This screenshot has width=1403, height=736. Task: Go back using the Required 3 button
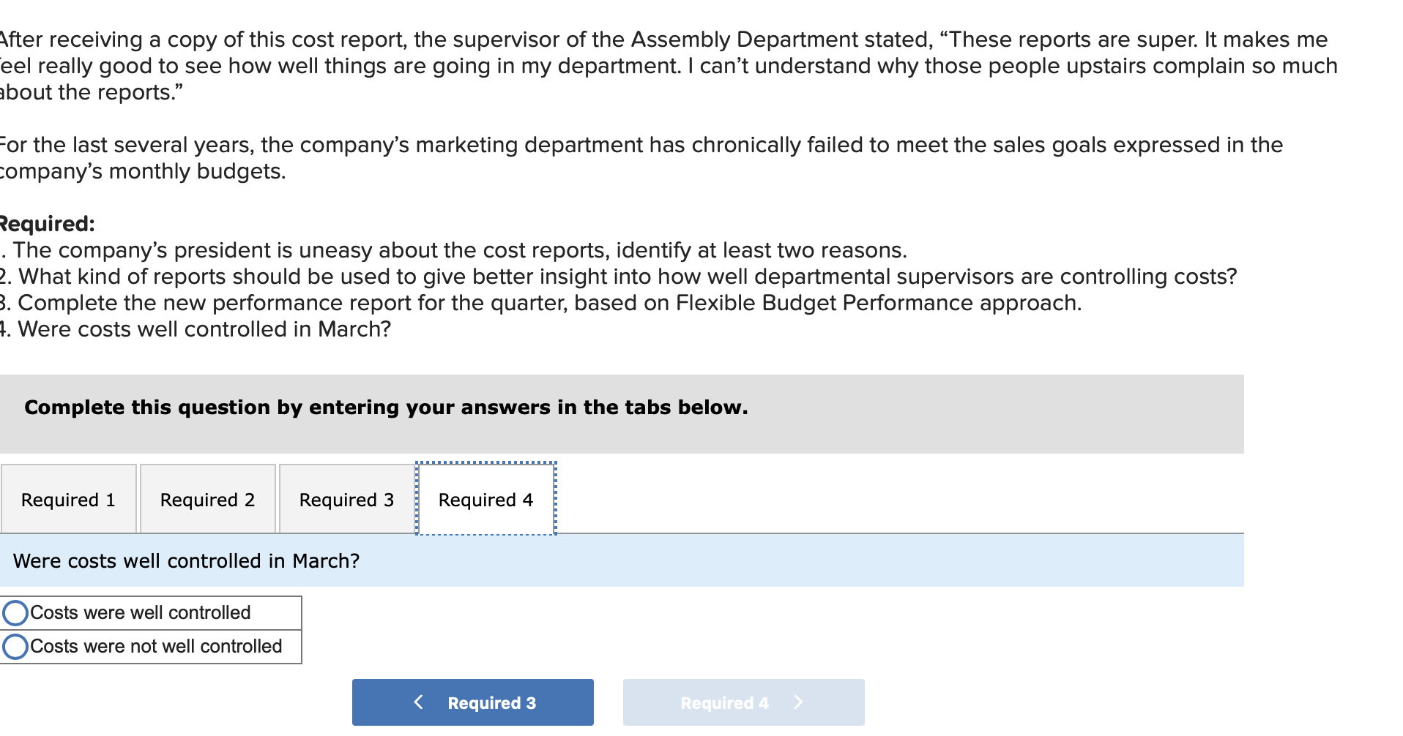click(472, 702)
